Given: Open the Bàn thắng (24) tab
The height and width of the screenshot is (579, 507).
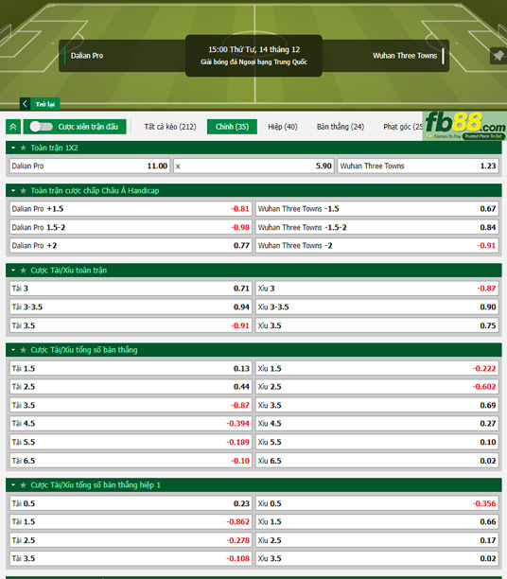Looking at the screenshot, I should 341,127.
